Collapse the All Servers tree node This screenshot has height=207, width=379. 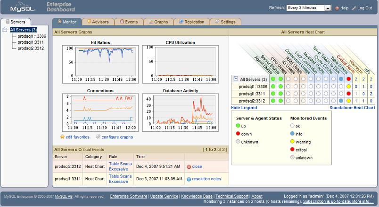point(5,30)
